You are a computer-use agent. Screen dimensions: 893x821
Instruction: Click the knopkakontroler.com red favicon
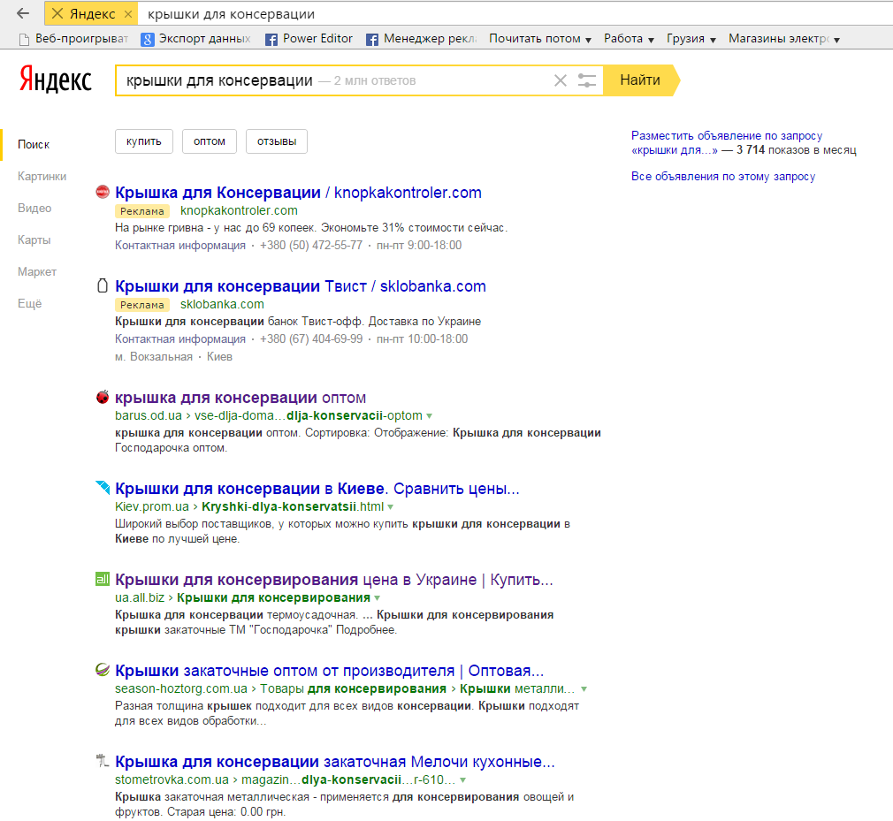[x=103, y=193]
